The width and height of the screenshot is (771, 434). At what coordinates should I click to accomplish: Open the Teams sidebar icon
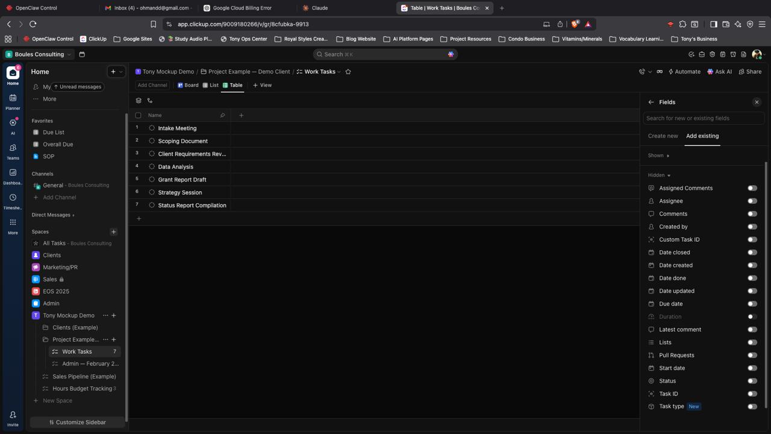(x=13, y=151)
